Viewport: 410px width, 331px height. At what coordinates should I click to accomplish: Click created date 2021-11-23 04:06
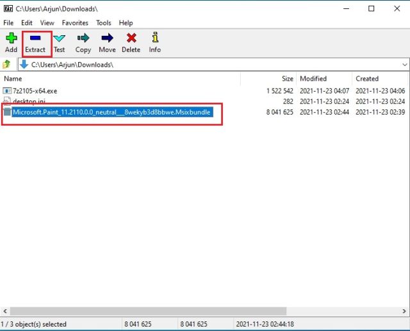[x=380, y=91]
